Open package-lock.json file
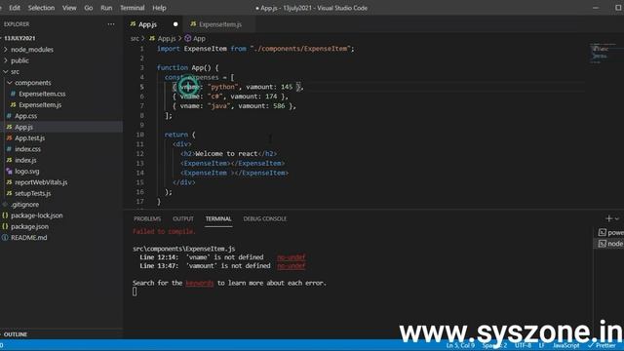 (x=37, y=215)
